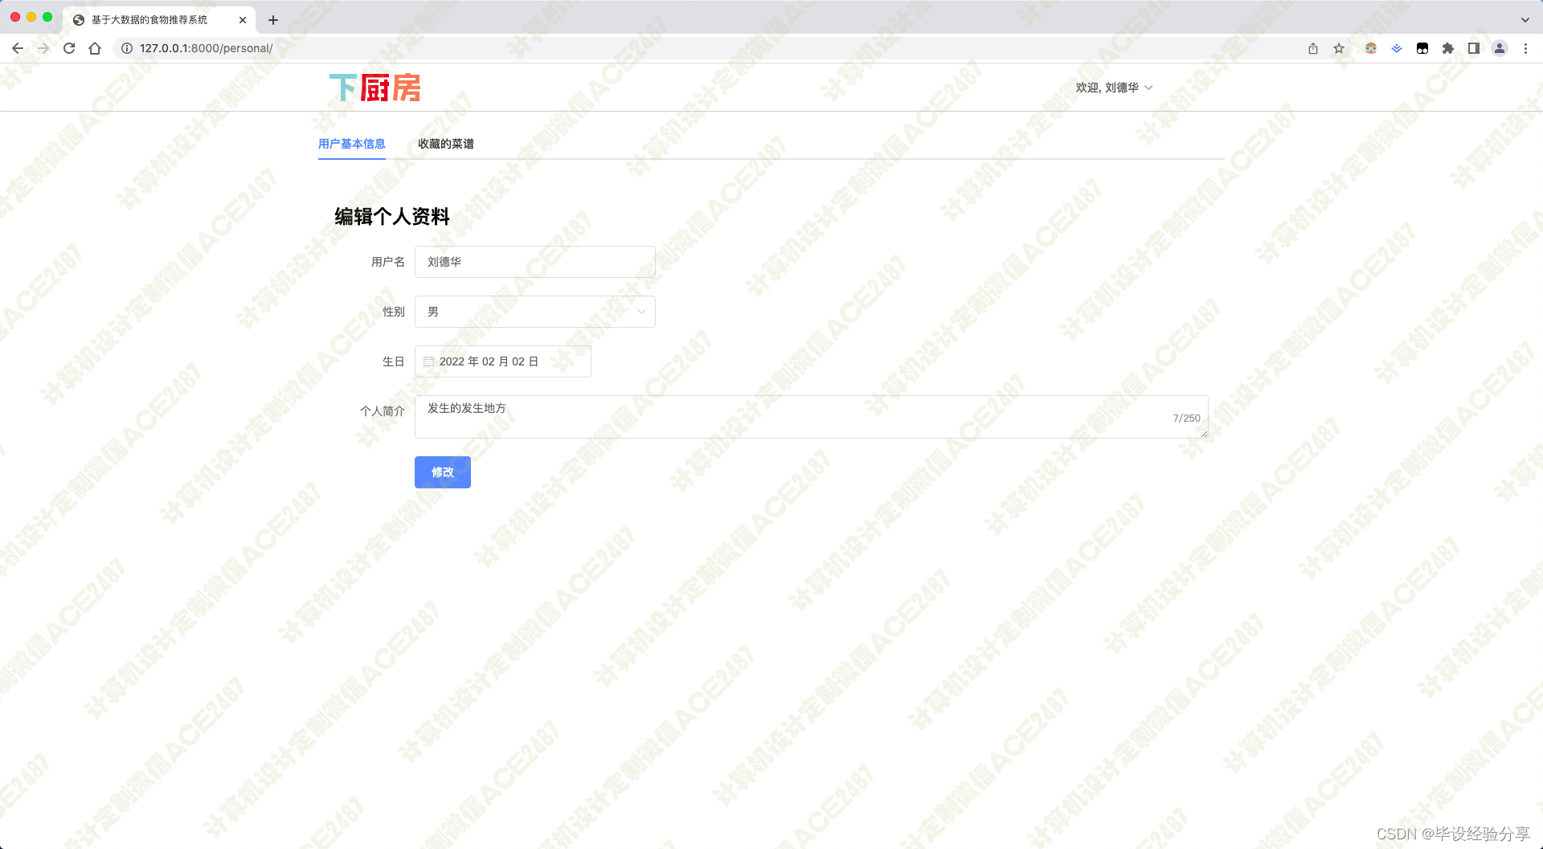Screen dimensions: 1543x849
Task: Click the share page icon
Action: pos(1313,48)
